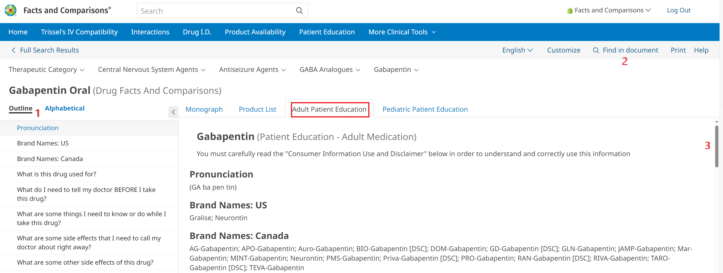Viewport: 723px width, 273px height.
Task: Expand the More Clinical Tools menu
Action: (x=402, y=32)
